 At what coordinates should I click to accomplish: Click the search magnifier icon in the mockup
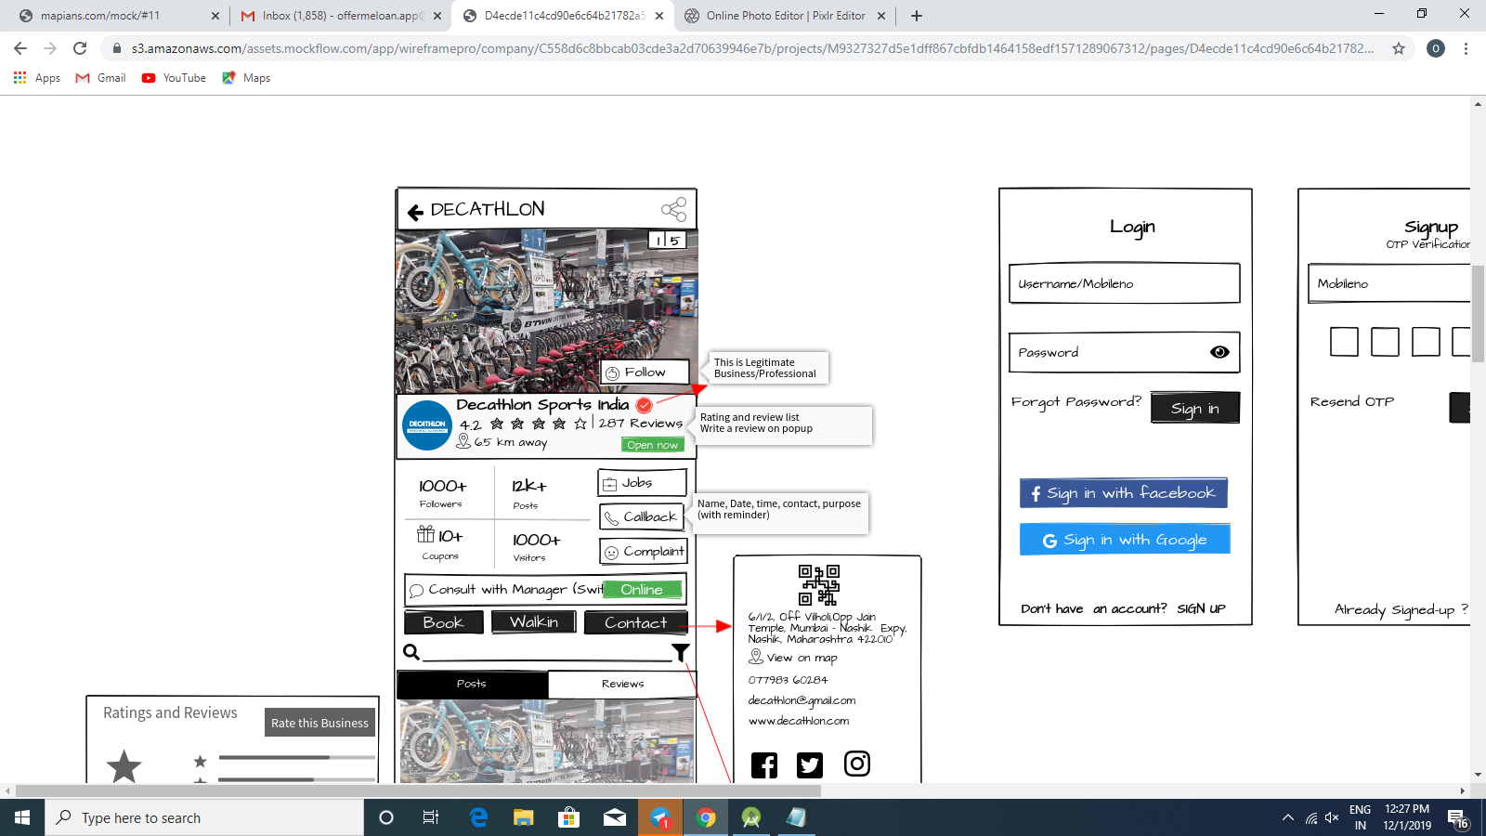[411, 651]
